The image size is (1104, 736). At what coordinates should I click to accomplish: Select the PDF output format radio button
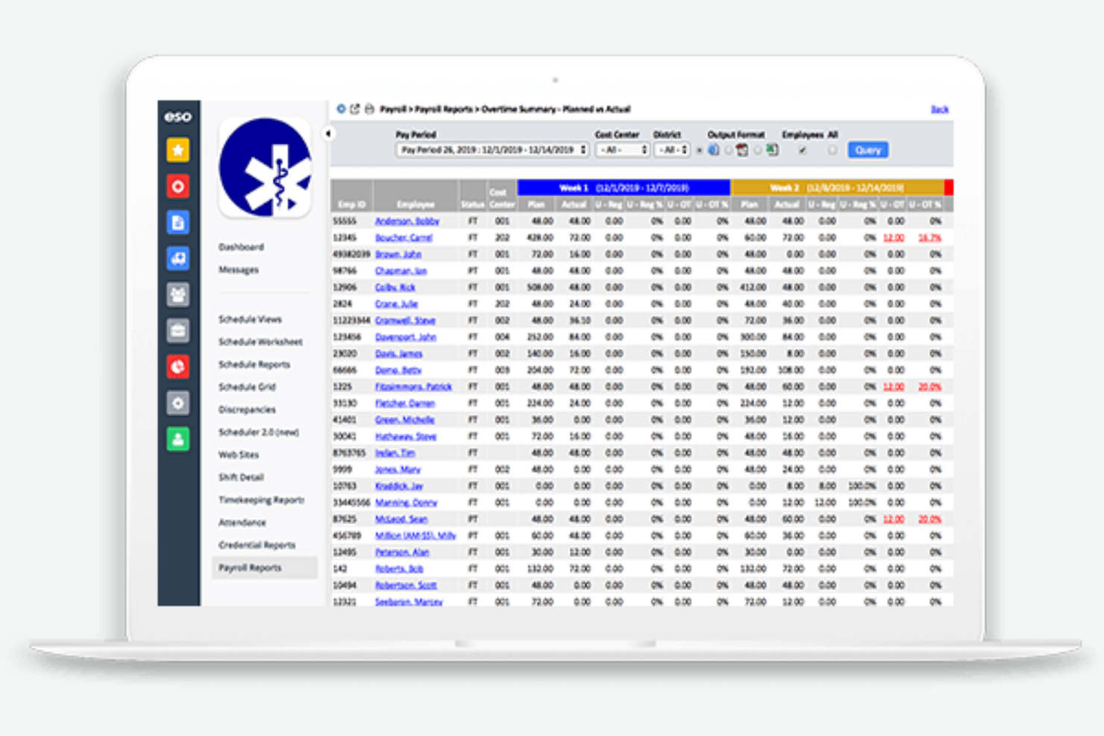(x=729, y=151)
